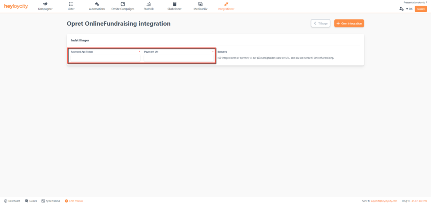Click the Gem integration button

tap(349, 23)
